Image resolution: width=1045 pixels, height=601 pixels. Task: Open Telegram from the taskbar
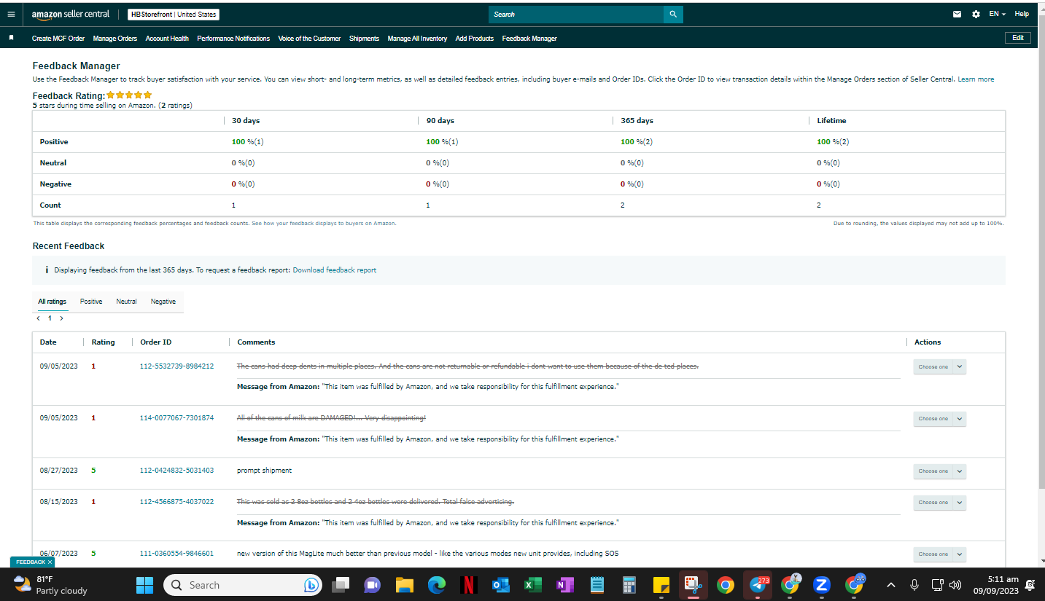click(x=758, y=585)
